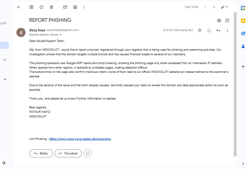This screenshot has height=169, width=246.
Task: Show the hidden side panel using the bottom-left arrow
Action: 4,163
